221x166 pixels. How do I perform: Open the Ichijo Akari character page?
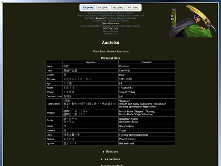tap(83, 16)
